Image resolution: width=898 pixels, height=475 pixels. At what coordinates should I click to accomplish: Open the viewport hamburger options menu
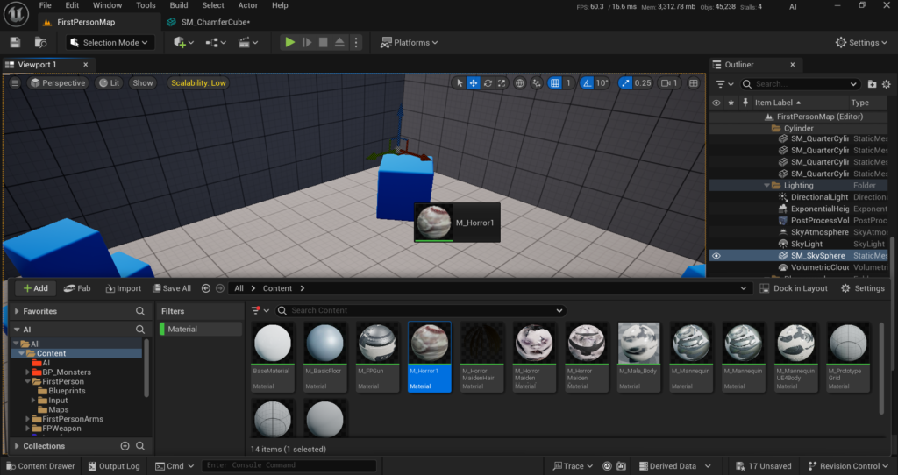point(15,83)
